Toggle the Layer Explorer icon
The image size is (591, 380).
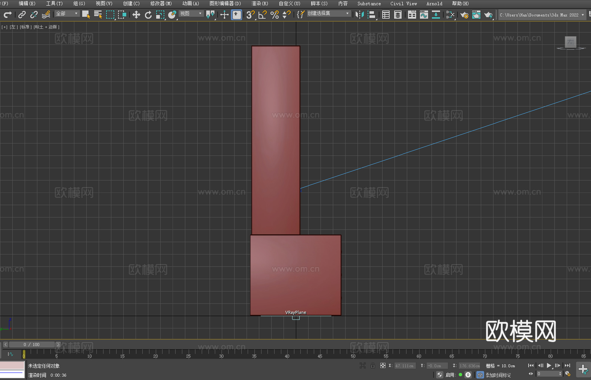coord(398,15)
